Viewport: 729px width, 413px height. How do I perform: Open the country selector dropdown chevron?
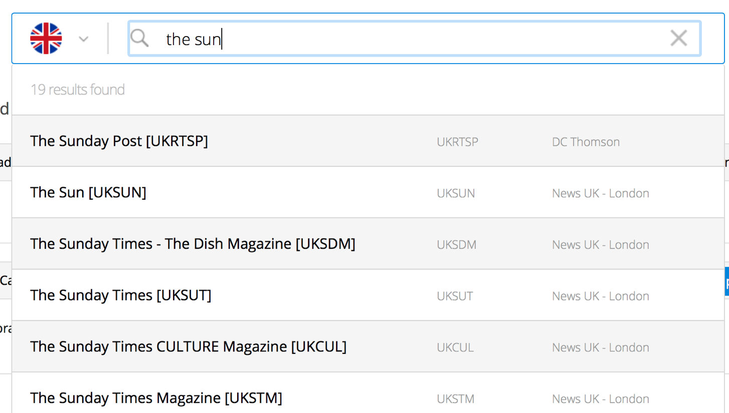tap(84, 39)
